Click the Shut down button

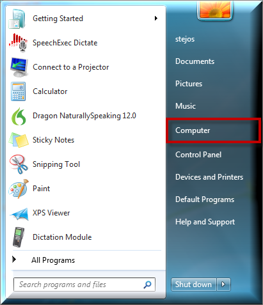(194, 285)
